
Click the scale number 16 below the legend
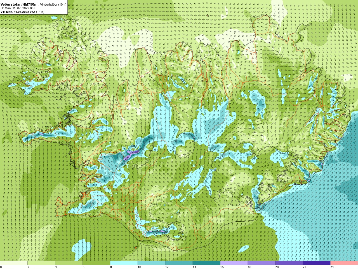point(222,267)
